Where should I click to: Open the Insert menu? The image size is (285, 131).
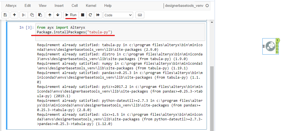click(59, 6)
